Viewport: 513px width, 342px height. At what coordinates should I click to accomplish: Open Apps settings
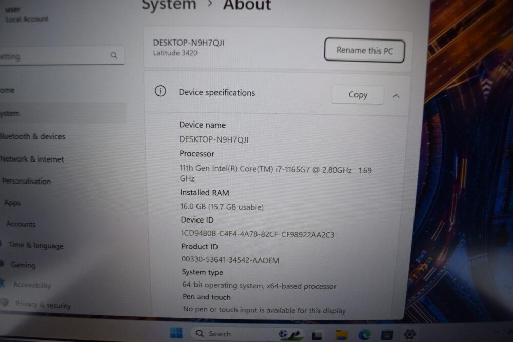coord(12,203)
